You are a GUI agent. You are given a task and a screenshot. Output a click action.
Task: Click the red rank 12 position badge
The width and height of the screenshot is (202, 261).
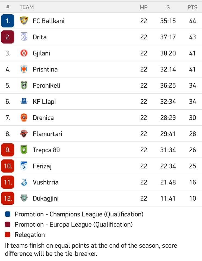point(8,198)
